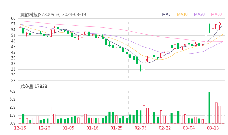
Task: Click the tallest green volume bar
Action: (210, 108)
